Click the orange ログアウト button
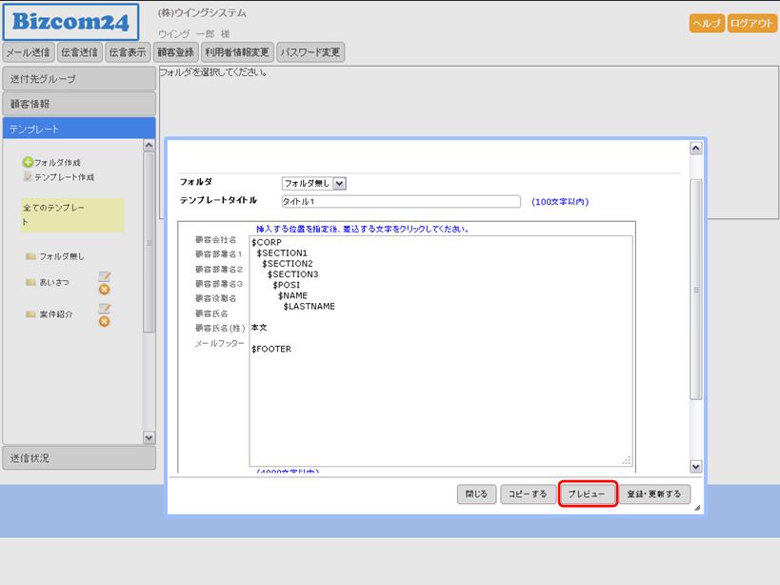780x585 pixels. pos(752,24)
